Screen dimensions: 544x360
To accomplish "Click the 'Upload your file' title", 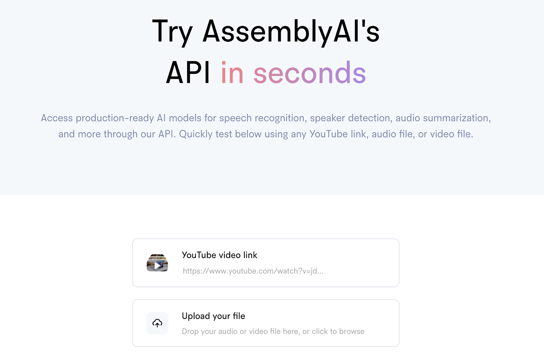I will point(214,316).
